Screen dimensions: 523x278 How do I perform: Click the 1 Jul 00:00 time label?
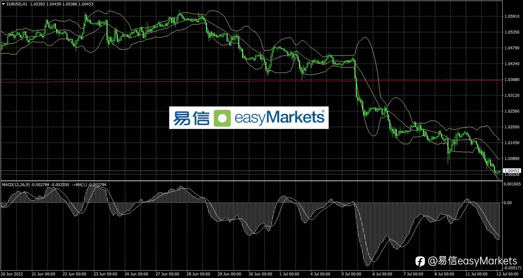[289, 274]
